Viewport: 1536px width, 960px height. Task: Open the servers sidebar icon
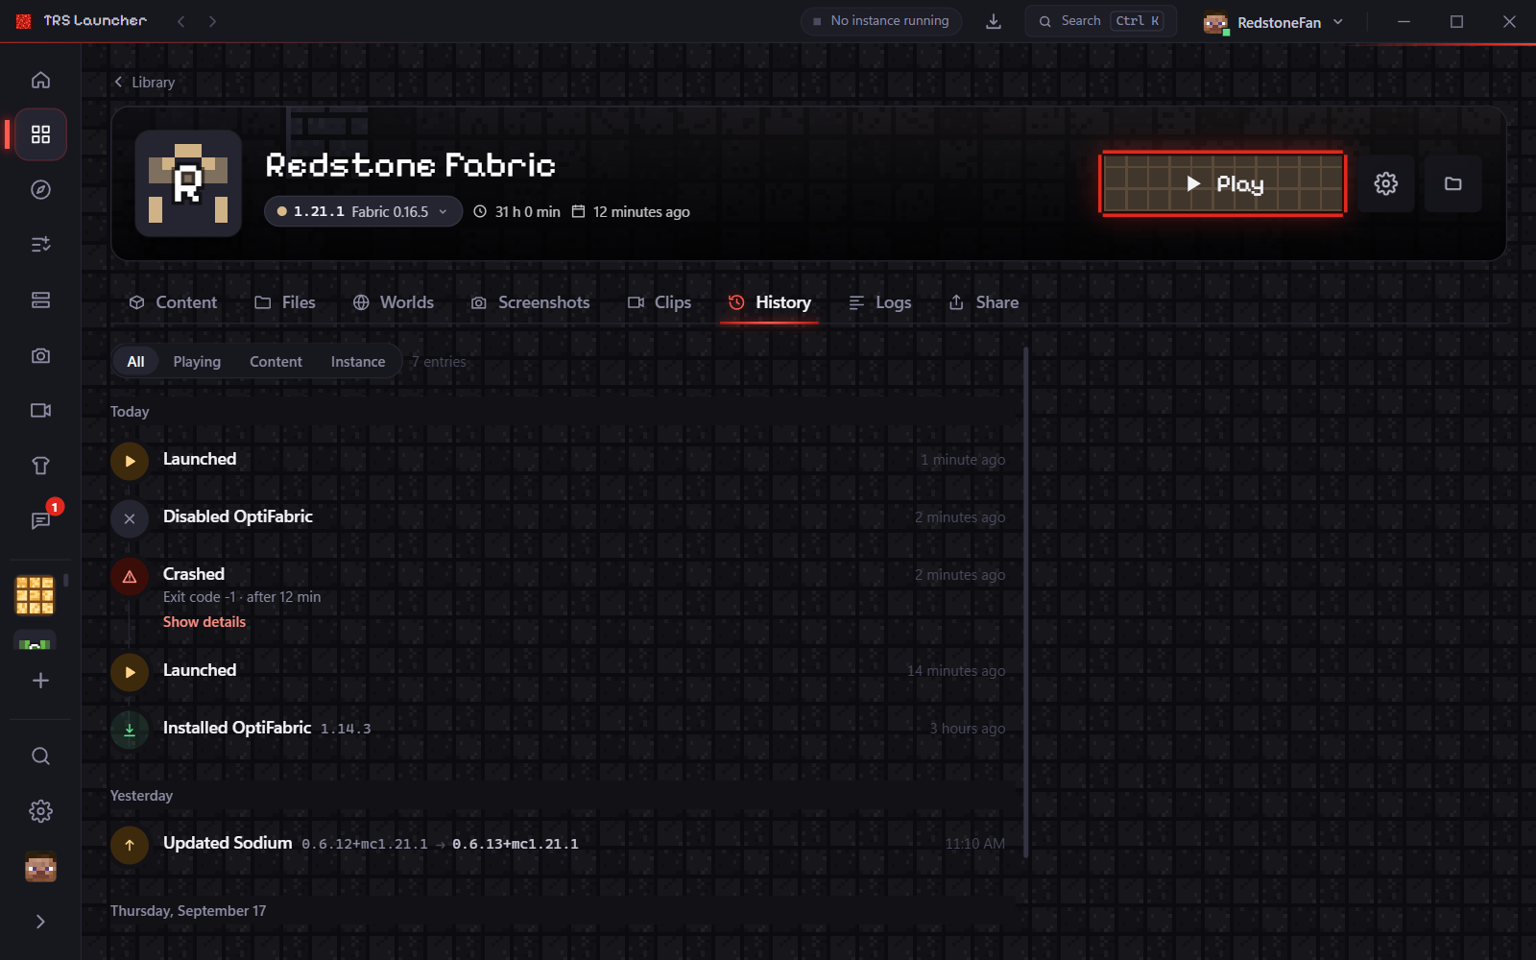tap(40, 300)
